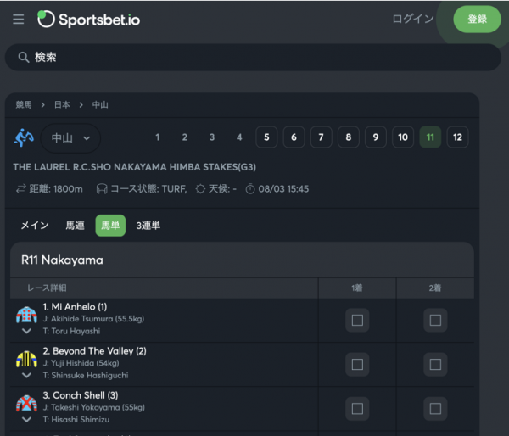
Task: Select race 6
Action: 294,137
